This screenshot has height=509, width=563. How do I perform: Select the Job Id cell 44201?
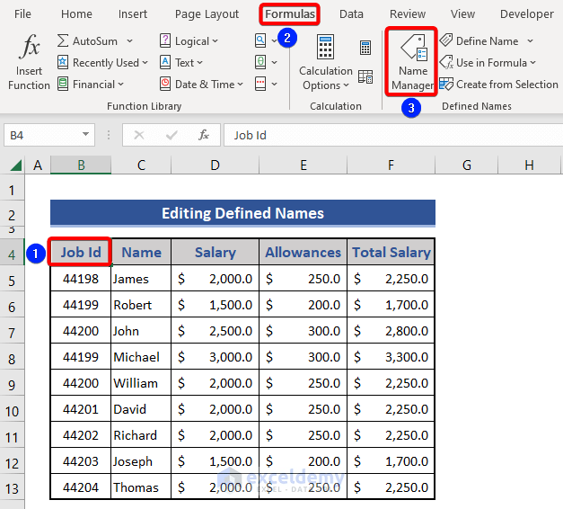point(81,409)
